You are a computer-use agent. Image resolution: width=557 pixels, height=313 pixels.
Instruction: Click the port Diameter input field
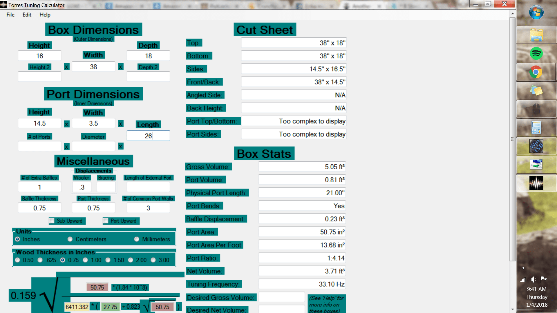(x=93, y=146)
